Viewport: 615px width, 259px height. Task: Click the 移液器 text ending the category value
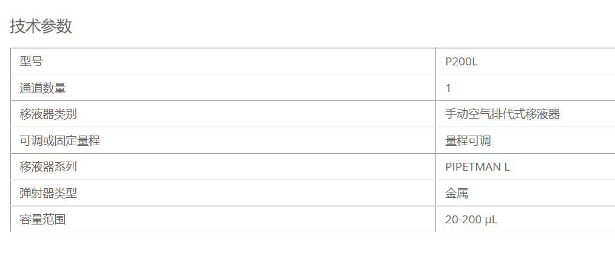[x=543, y=114]
